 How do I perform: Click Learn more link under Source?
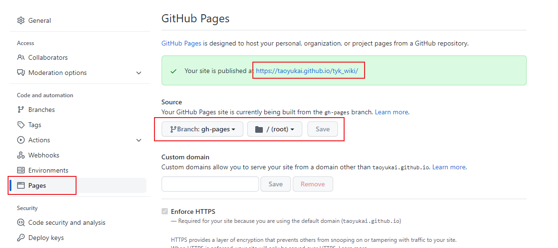392,112
